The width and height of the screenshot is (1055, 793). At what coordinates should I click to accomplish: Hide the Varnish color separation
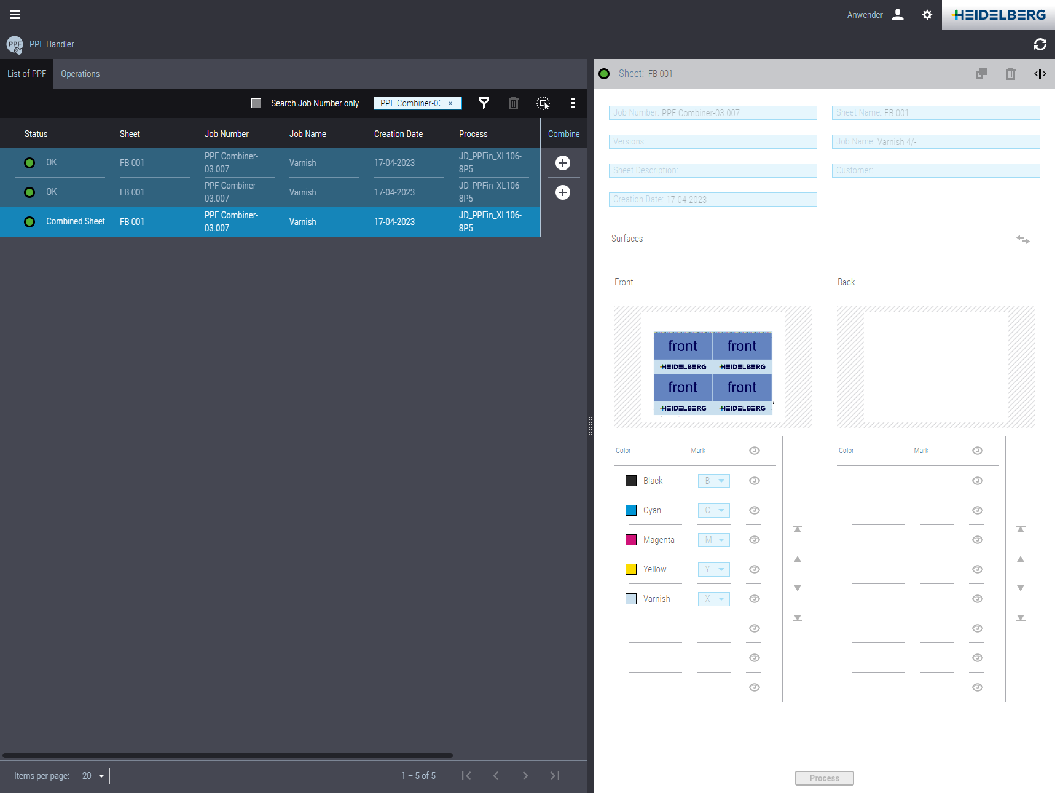click(x=754, y=599)
